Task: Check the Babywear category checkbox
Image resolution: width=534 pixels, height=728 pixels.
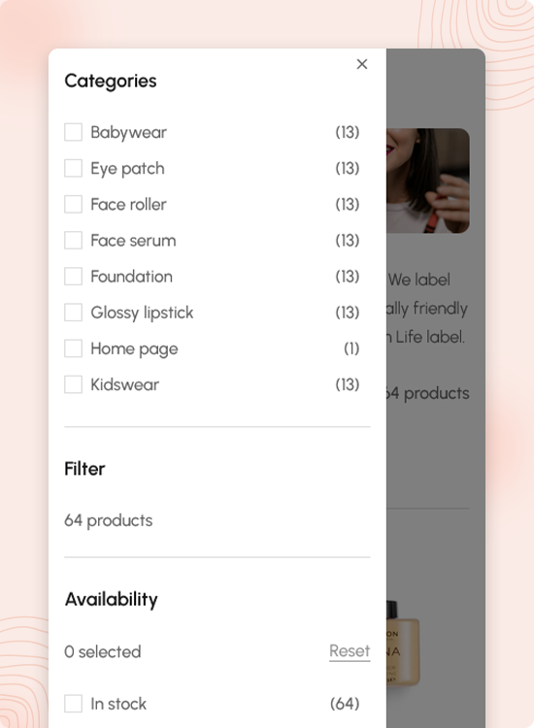Action: [74, 132]
